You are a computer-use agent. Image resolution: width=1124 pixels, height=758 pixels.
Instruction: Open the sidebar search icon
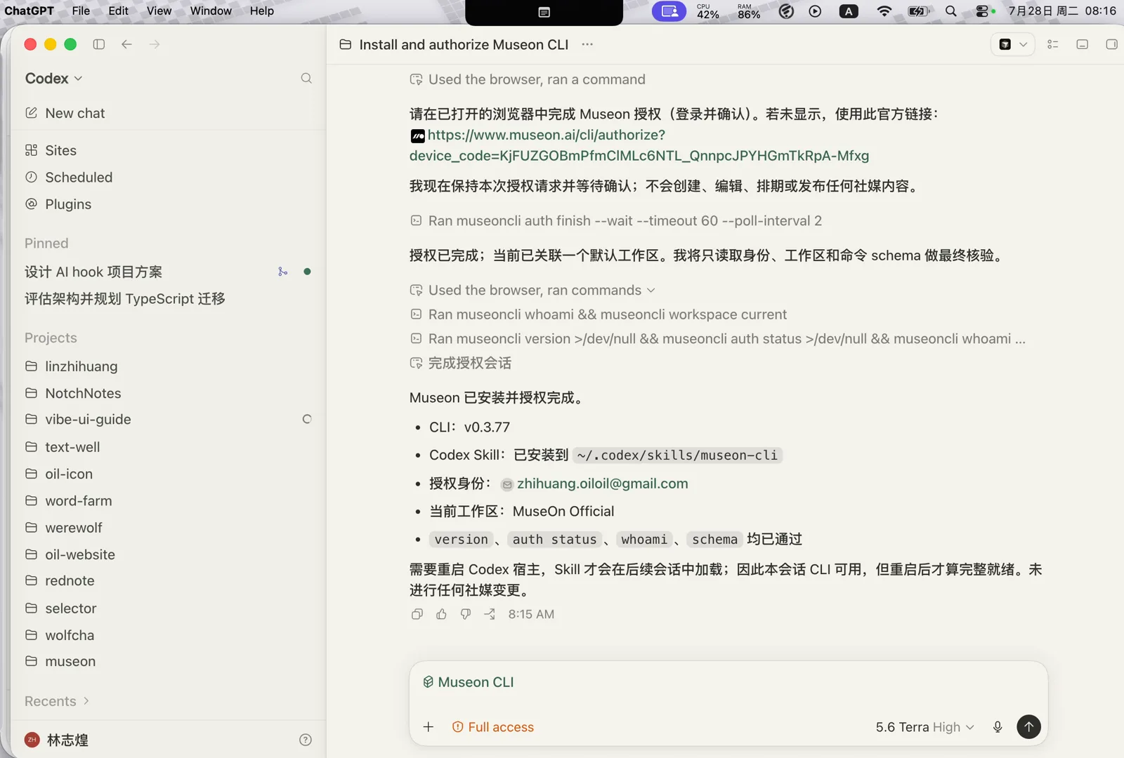pos(306,78)
